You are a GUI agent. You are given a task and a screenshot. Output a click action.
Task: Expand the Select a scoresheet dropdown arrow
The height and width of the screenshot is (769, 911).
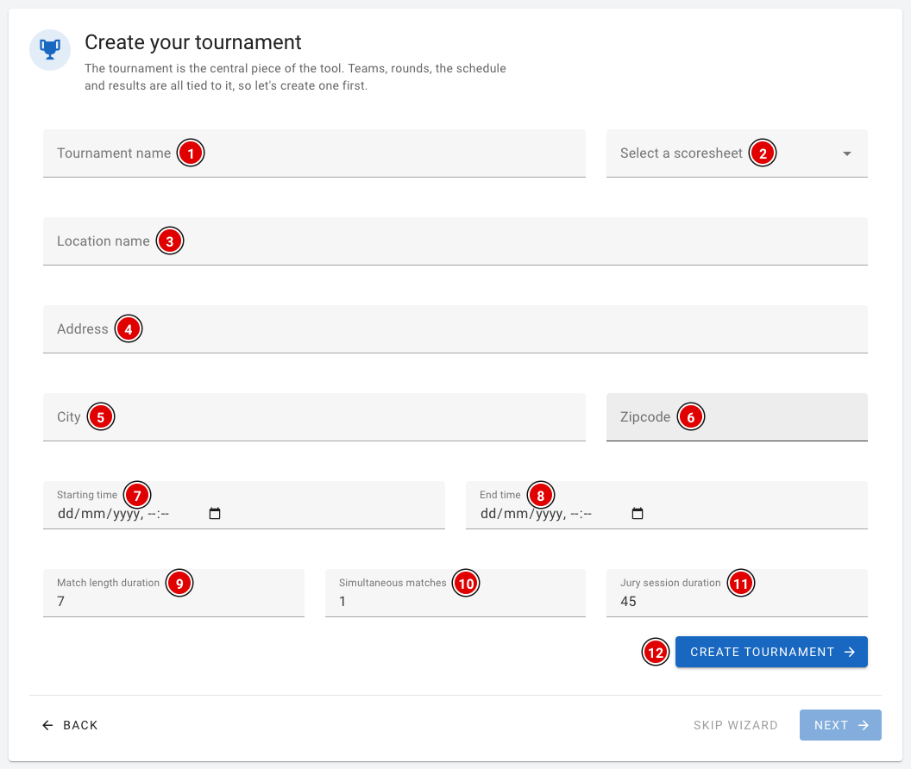point(847,153)
